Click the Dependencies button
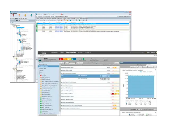This screenshot has width=170, height=128. pyautogui.click(x=80, y=63)
